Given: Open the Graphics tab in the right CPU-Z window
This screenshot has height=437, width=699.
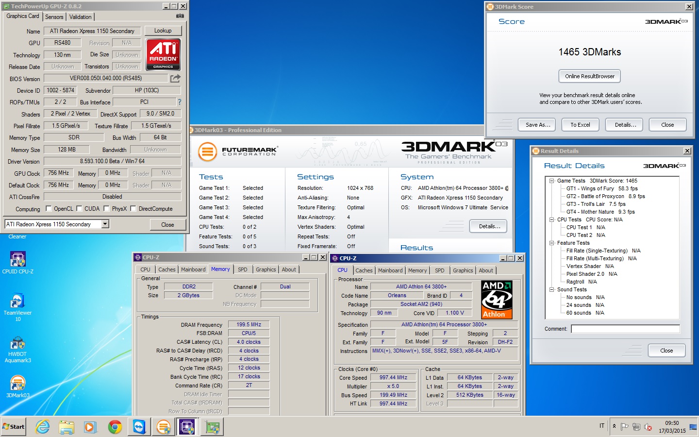Looking at the screenshot, I should [x=463, y=270].
